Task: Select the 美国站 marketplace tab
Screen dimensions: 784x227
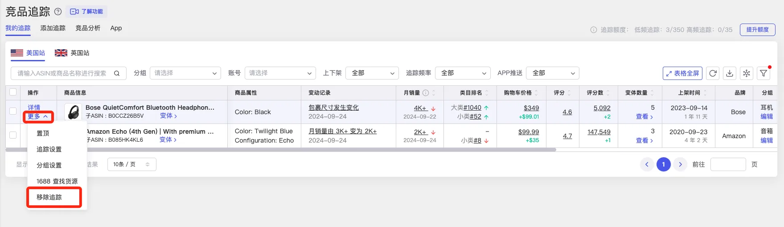Action: (28, 53)
